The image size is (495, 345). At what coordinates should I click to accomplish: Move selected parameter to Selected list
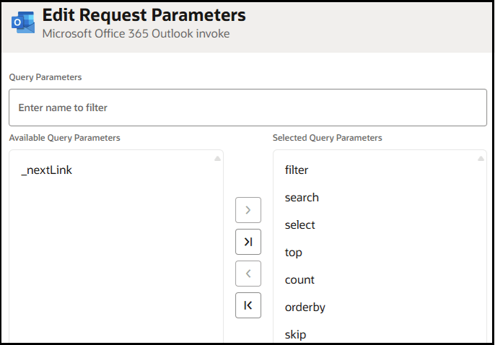tap(248, 210)
